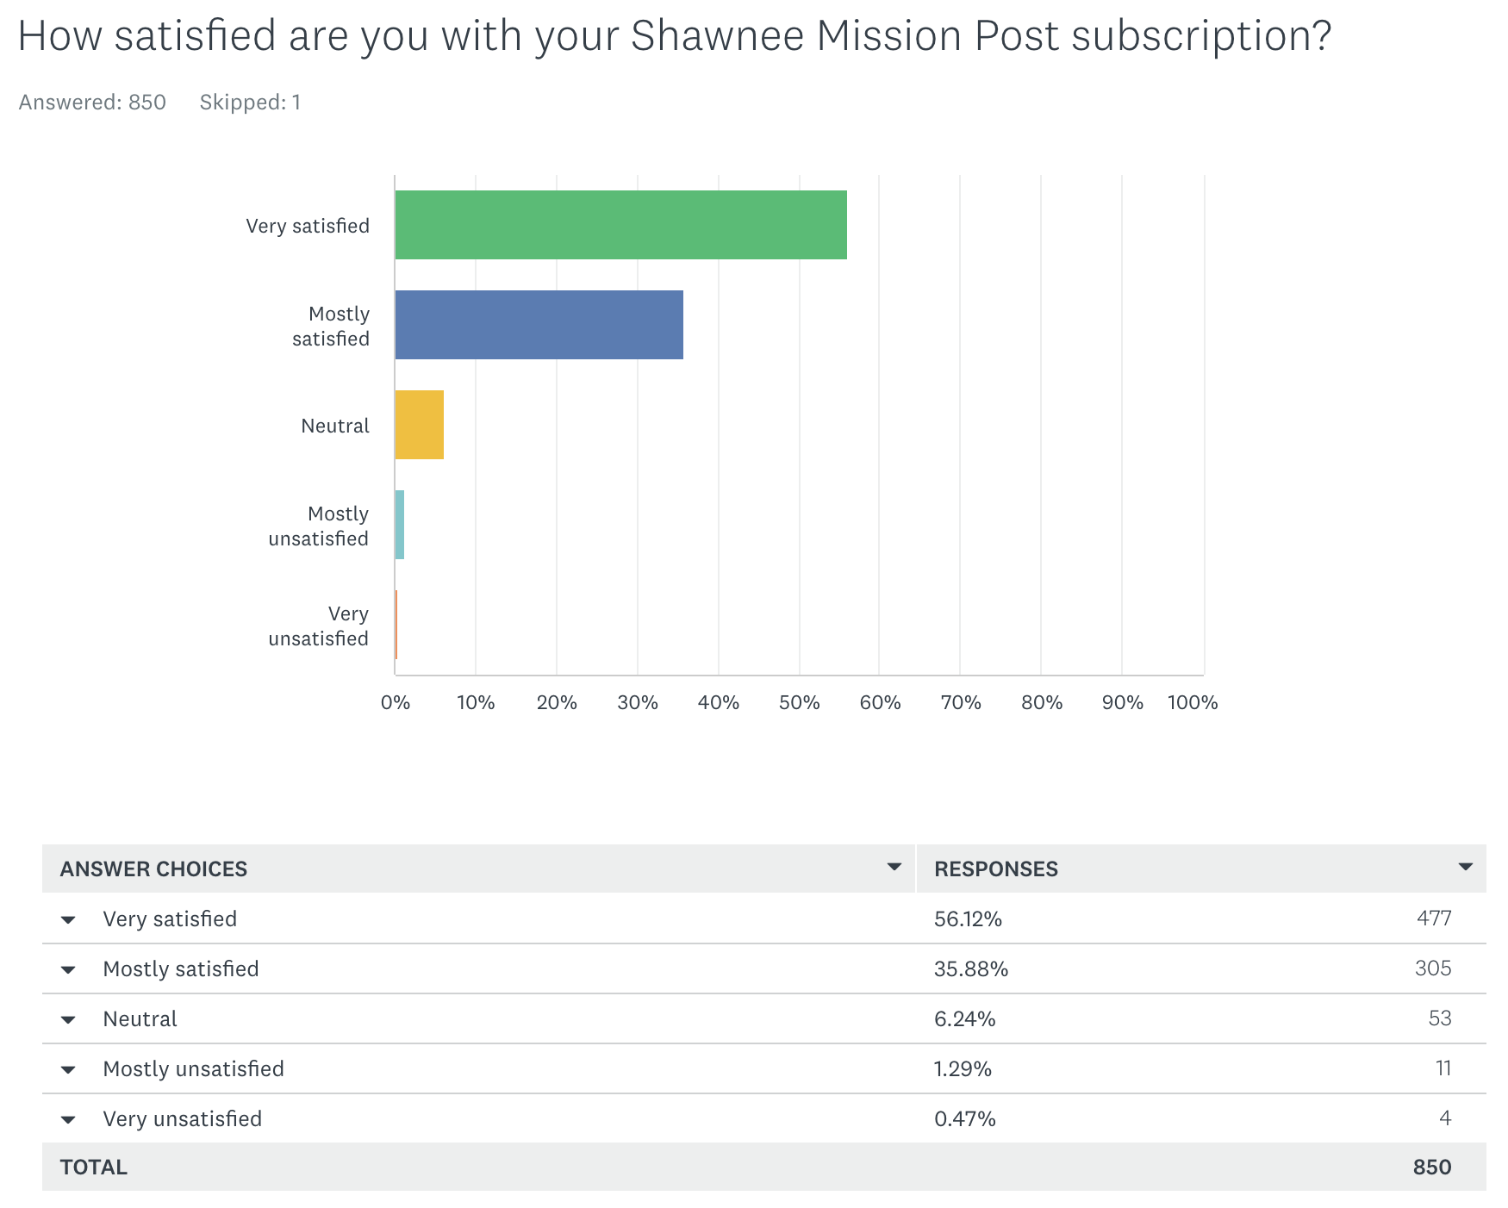Image resolution: width=1508 pixels, height=1208 pixels.
Task: Click the teal Mostly unsatisfied bar
Action: click(400, 525)
